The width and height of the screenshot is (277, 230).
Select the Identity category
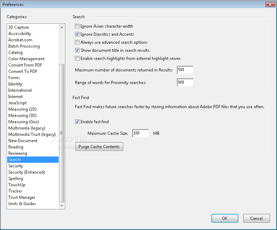coord(33,84)
